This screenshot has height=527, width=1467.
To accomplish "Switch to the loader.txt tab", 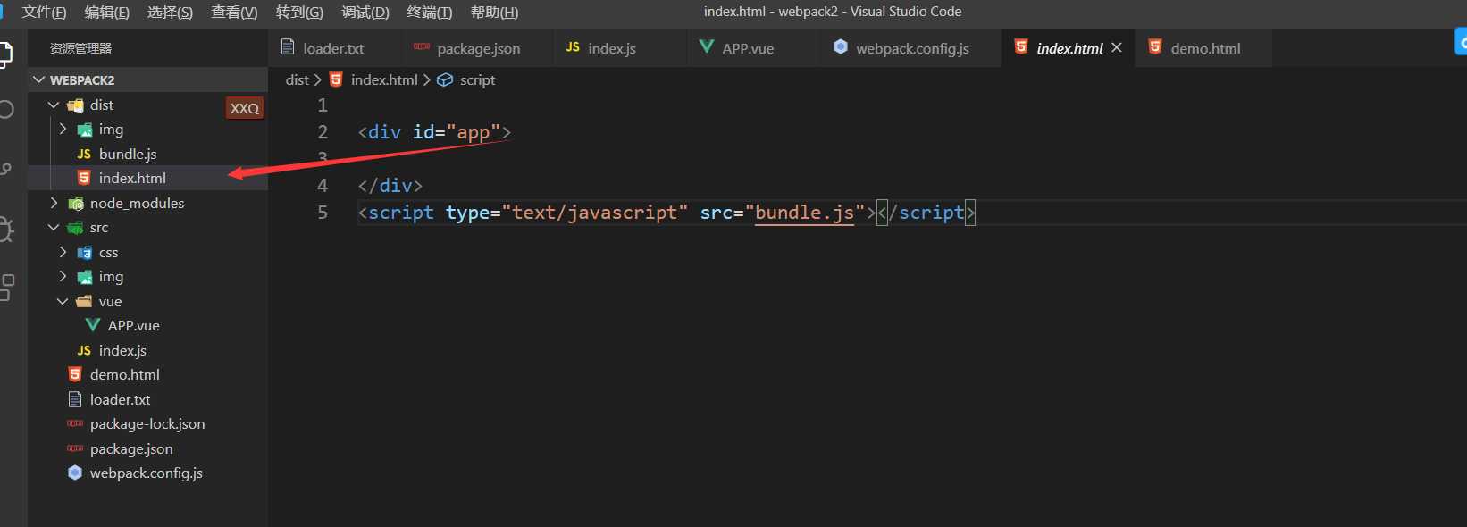I will click(x=333, y=48).
